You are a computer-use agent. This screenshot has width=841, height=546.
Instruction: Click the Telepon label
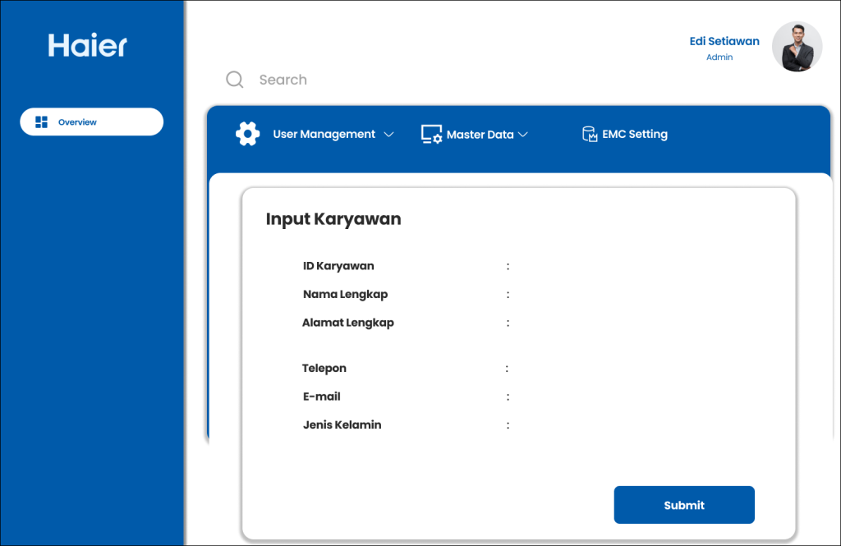click(324, 369)
